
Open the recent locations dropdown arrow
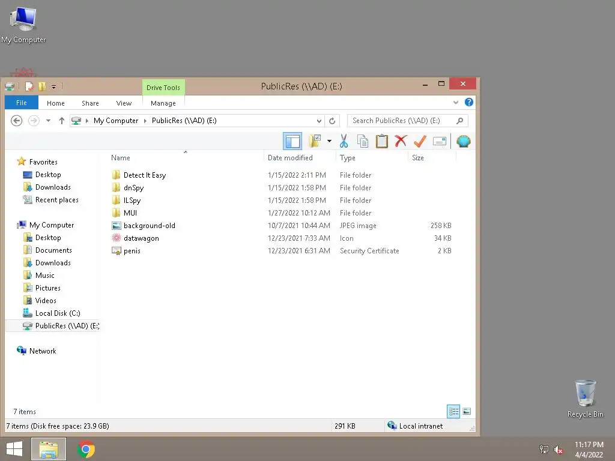click(48, 121)
